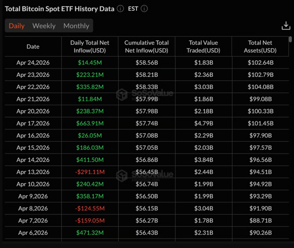
Task: Click the -$291.11M net inflow value
Action: [90, 172]
